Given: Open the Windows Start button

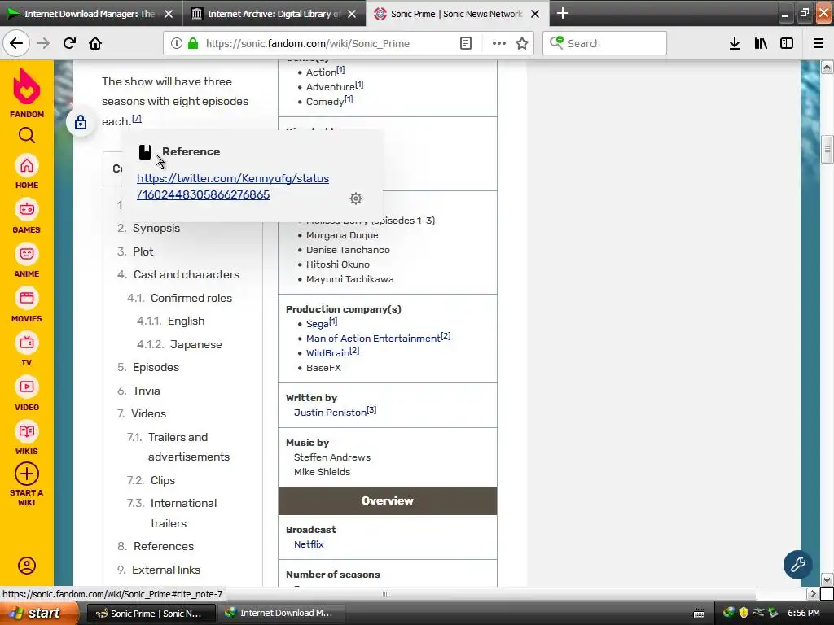Looking at the screenshot, I should click(x=38, y=613).
